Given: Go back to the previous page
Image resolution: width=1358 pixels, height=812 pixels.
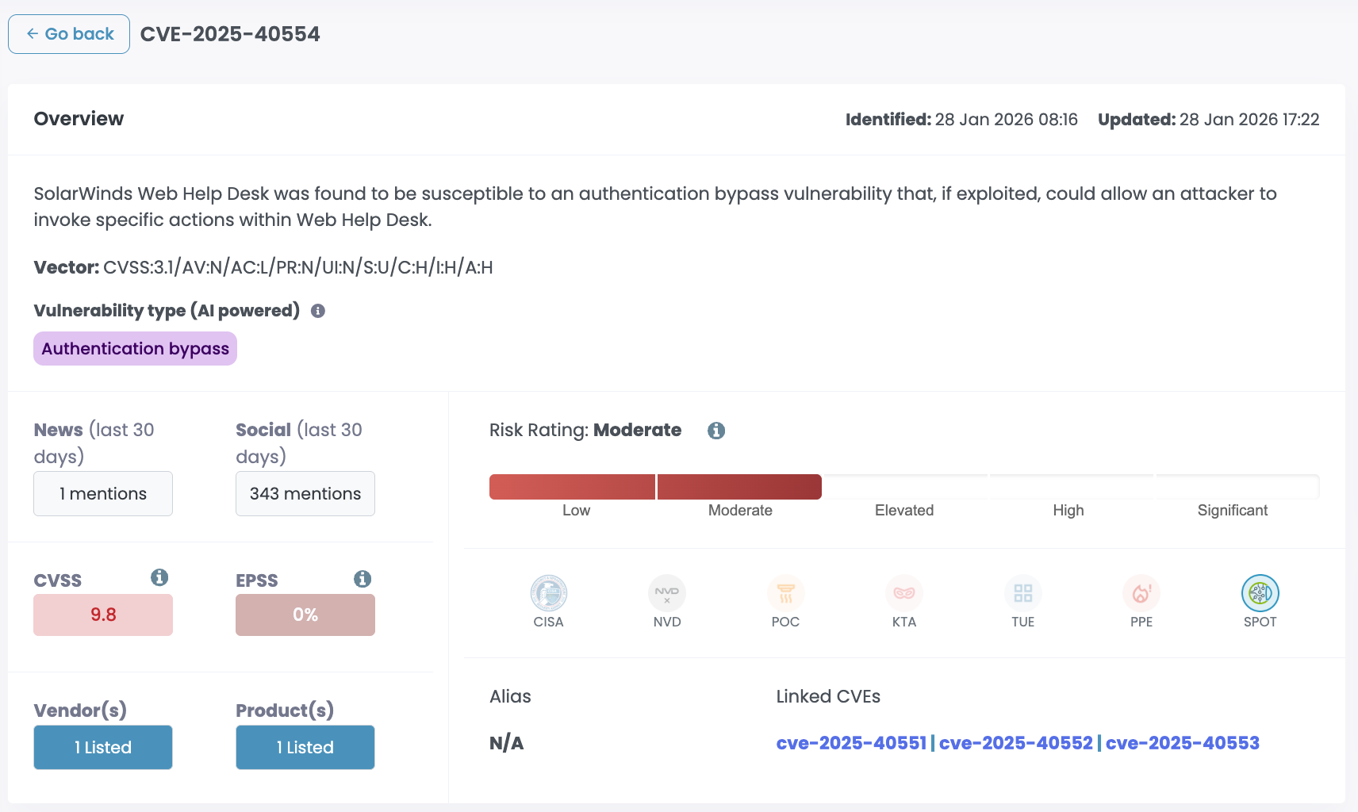Looking at the screenshot, I should [69, 34].
